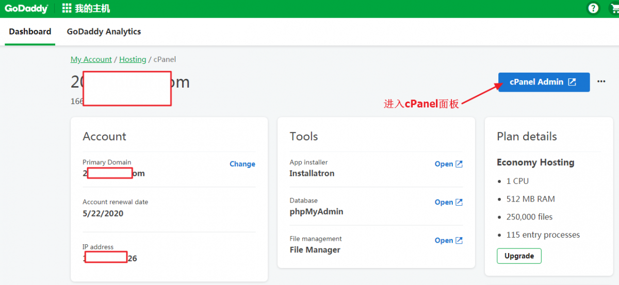Screen dimensions: 619x285
Task: Go to the Hosting breadcrumb link
Action: (x=133, y=59)
